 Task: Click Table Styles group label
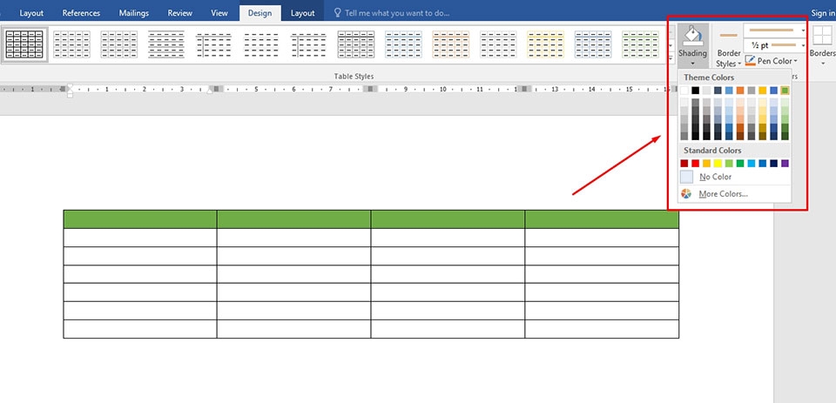(354, 77)
